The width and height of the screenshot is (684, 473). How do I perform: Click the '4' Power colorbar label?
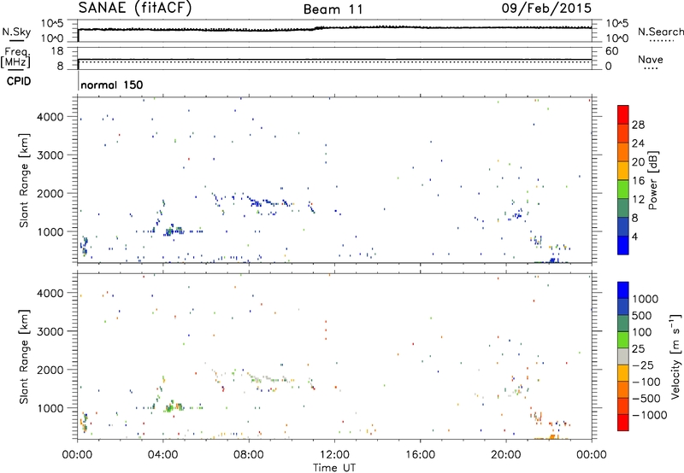point(634,236)
